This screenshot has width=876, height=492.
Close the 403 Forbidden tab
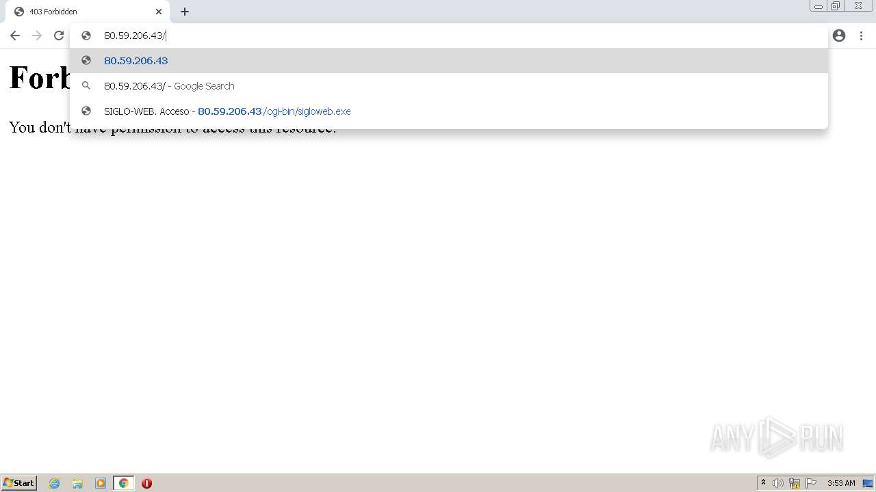click(159, 12)
